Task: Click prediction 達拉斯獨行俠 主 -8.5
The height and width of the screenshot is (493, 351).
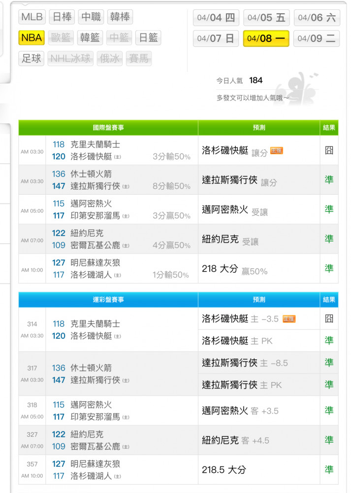Action: coord(245,363)
